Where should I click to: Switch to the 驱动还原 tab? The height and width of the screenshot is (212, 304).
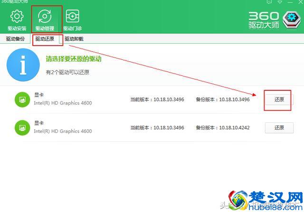pyautogui.click(x=45, y=39)
